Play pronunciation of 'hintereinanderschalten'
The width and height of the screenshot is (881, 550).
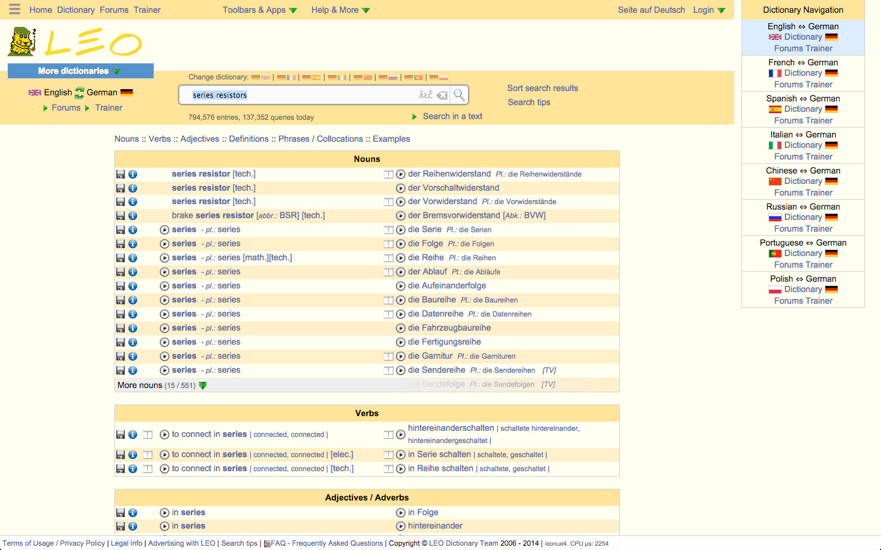pyautogui.click(x=401, y=435)
